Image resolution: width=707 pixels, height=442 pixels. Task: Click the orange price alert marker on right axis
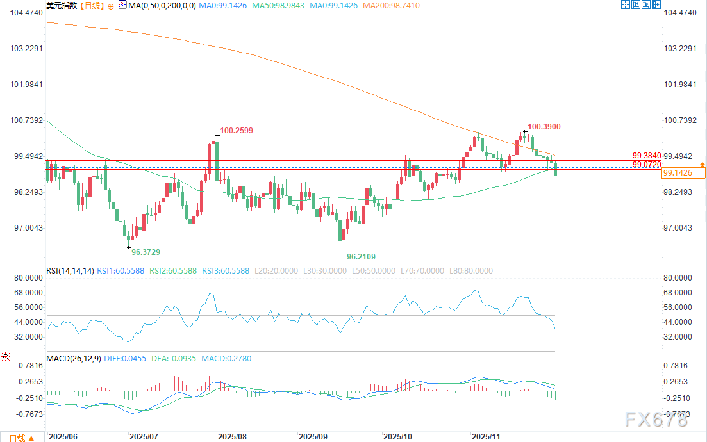tap(703, 165)
